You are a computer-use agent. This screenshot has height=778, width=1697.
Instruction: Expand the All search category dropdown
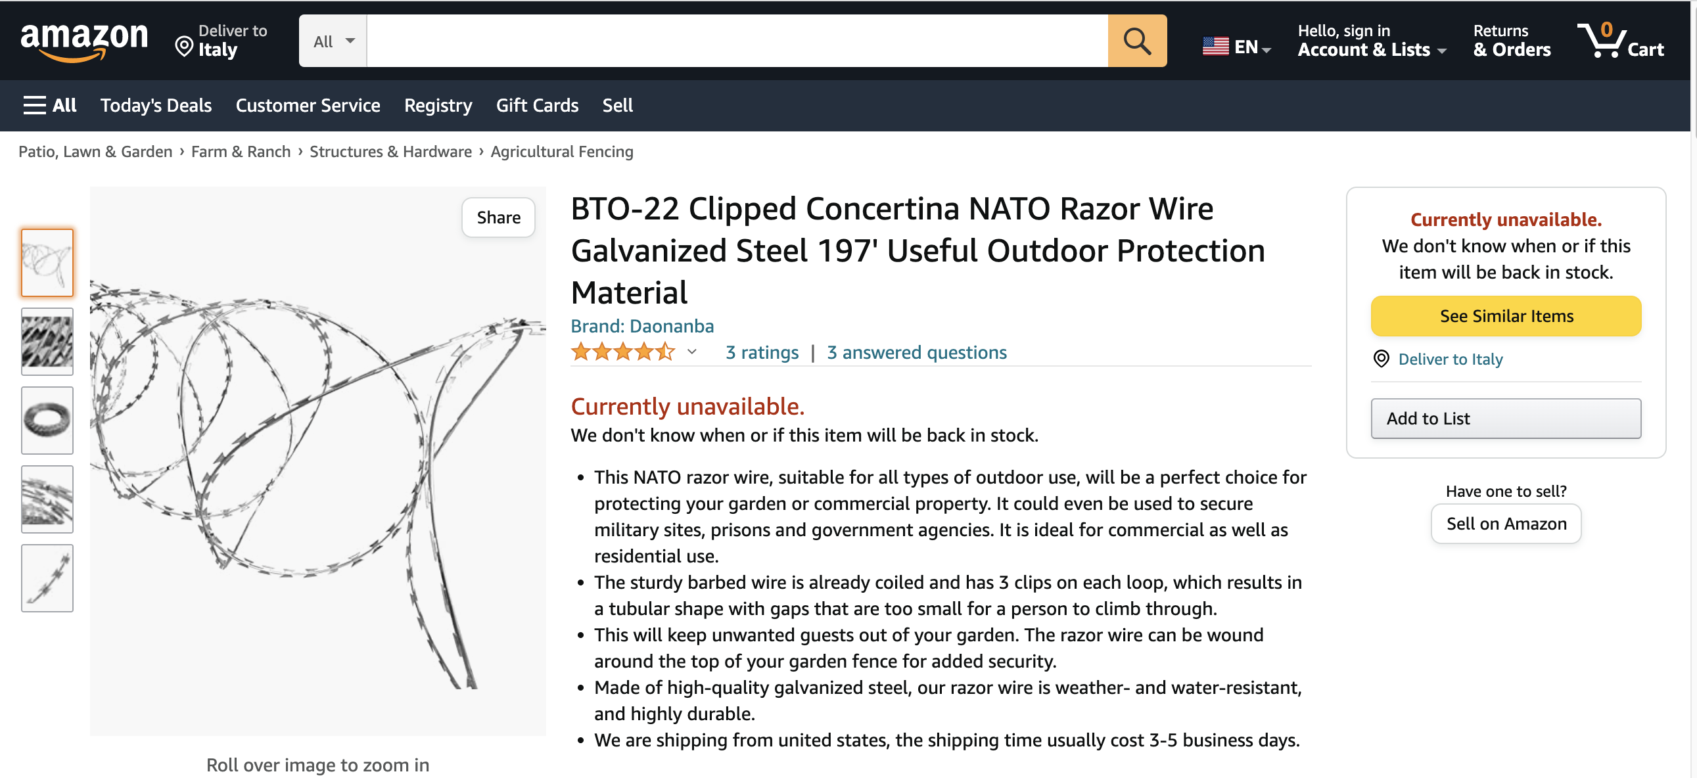(x=333, y=41)
